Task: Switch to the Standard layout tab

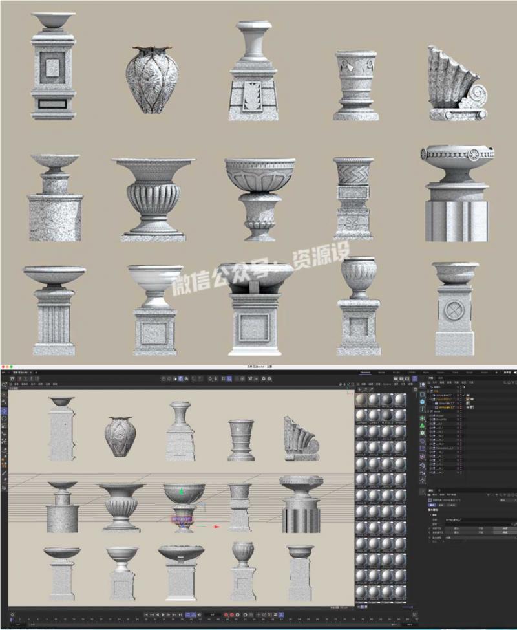Action: click(x=364, y=373)
